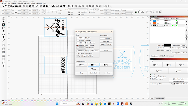Click the blue T2 layer color chip
Image resolution: width=188 pixels, height=106 pixels.
click(154, 21)
